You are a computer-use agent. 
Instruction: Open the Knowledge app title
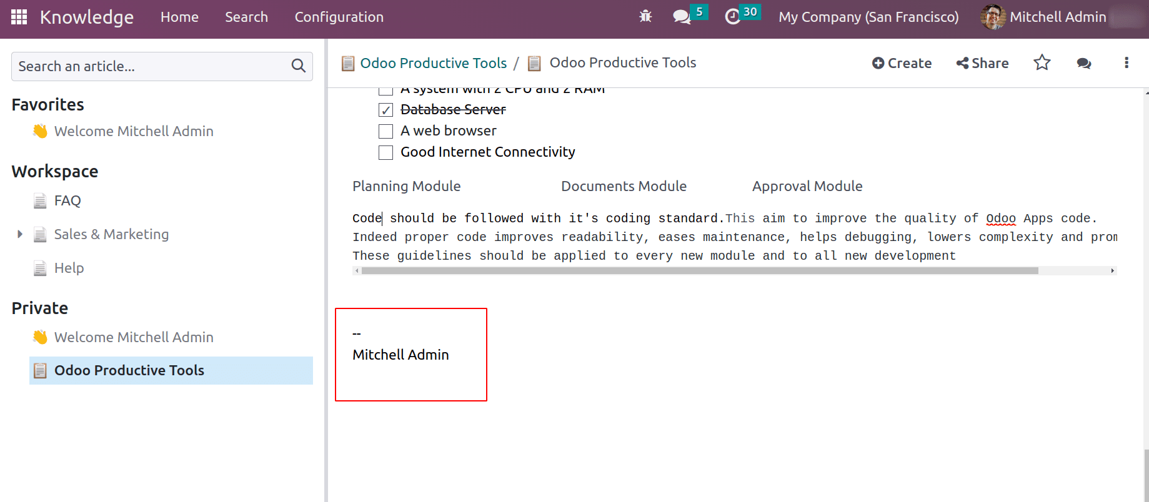pyautogui.click(x=87, y=17)
